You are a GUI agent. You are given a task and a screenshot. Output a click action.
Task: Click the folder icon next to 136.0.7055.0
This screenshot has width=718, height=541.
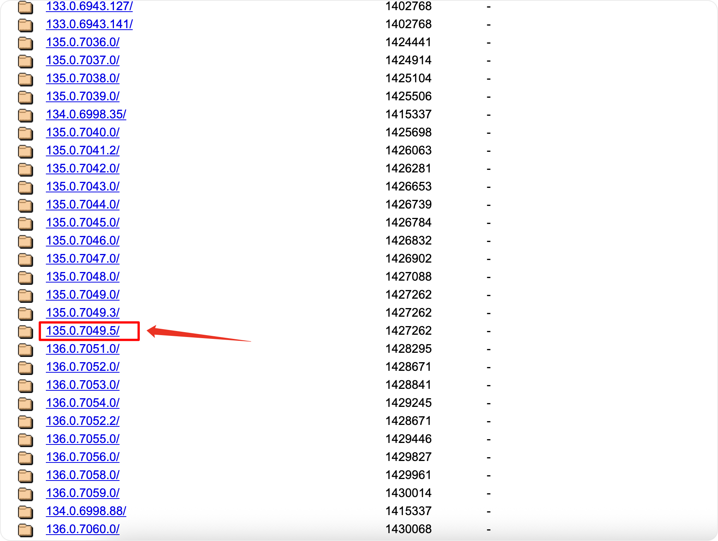pyautogui.click(x=25, y=439)
